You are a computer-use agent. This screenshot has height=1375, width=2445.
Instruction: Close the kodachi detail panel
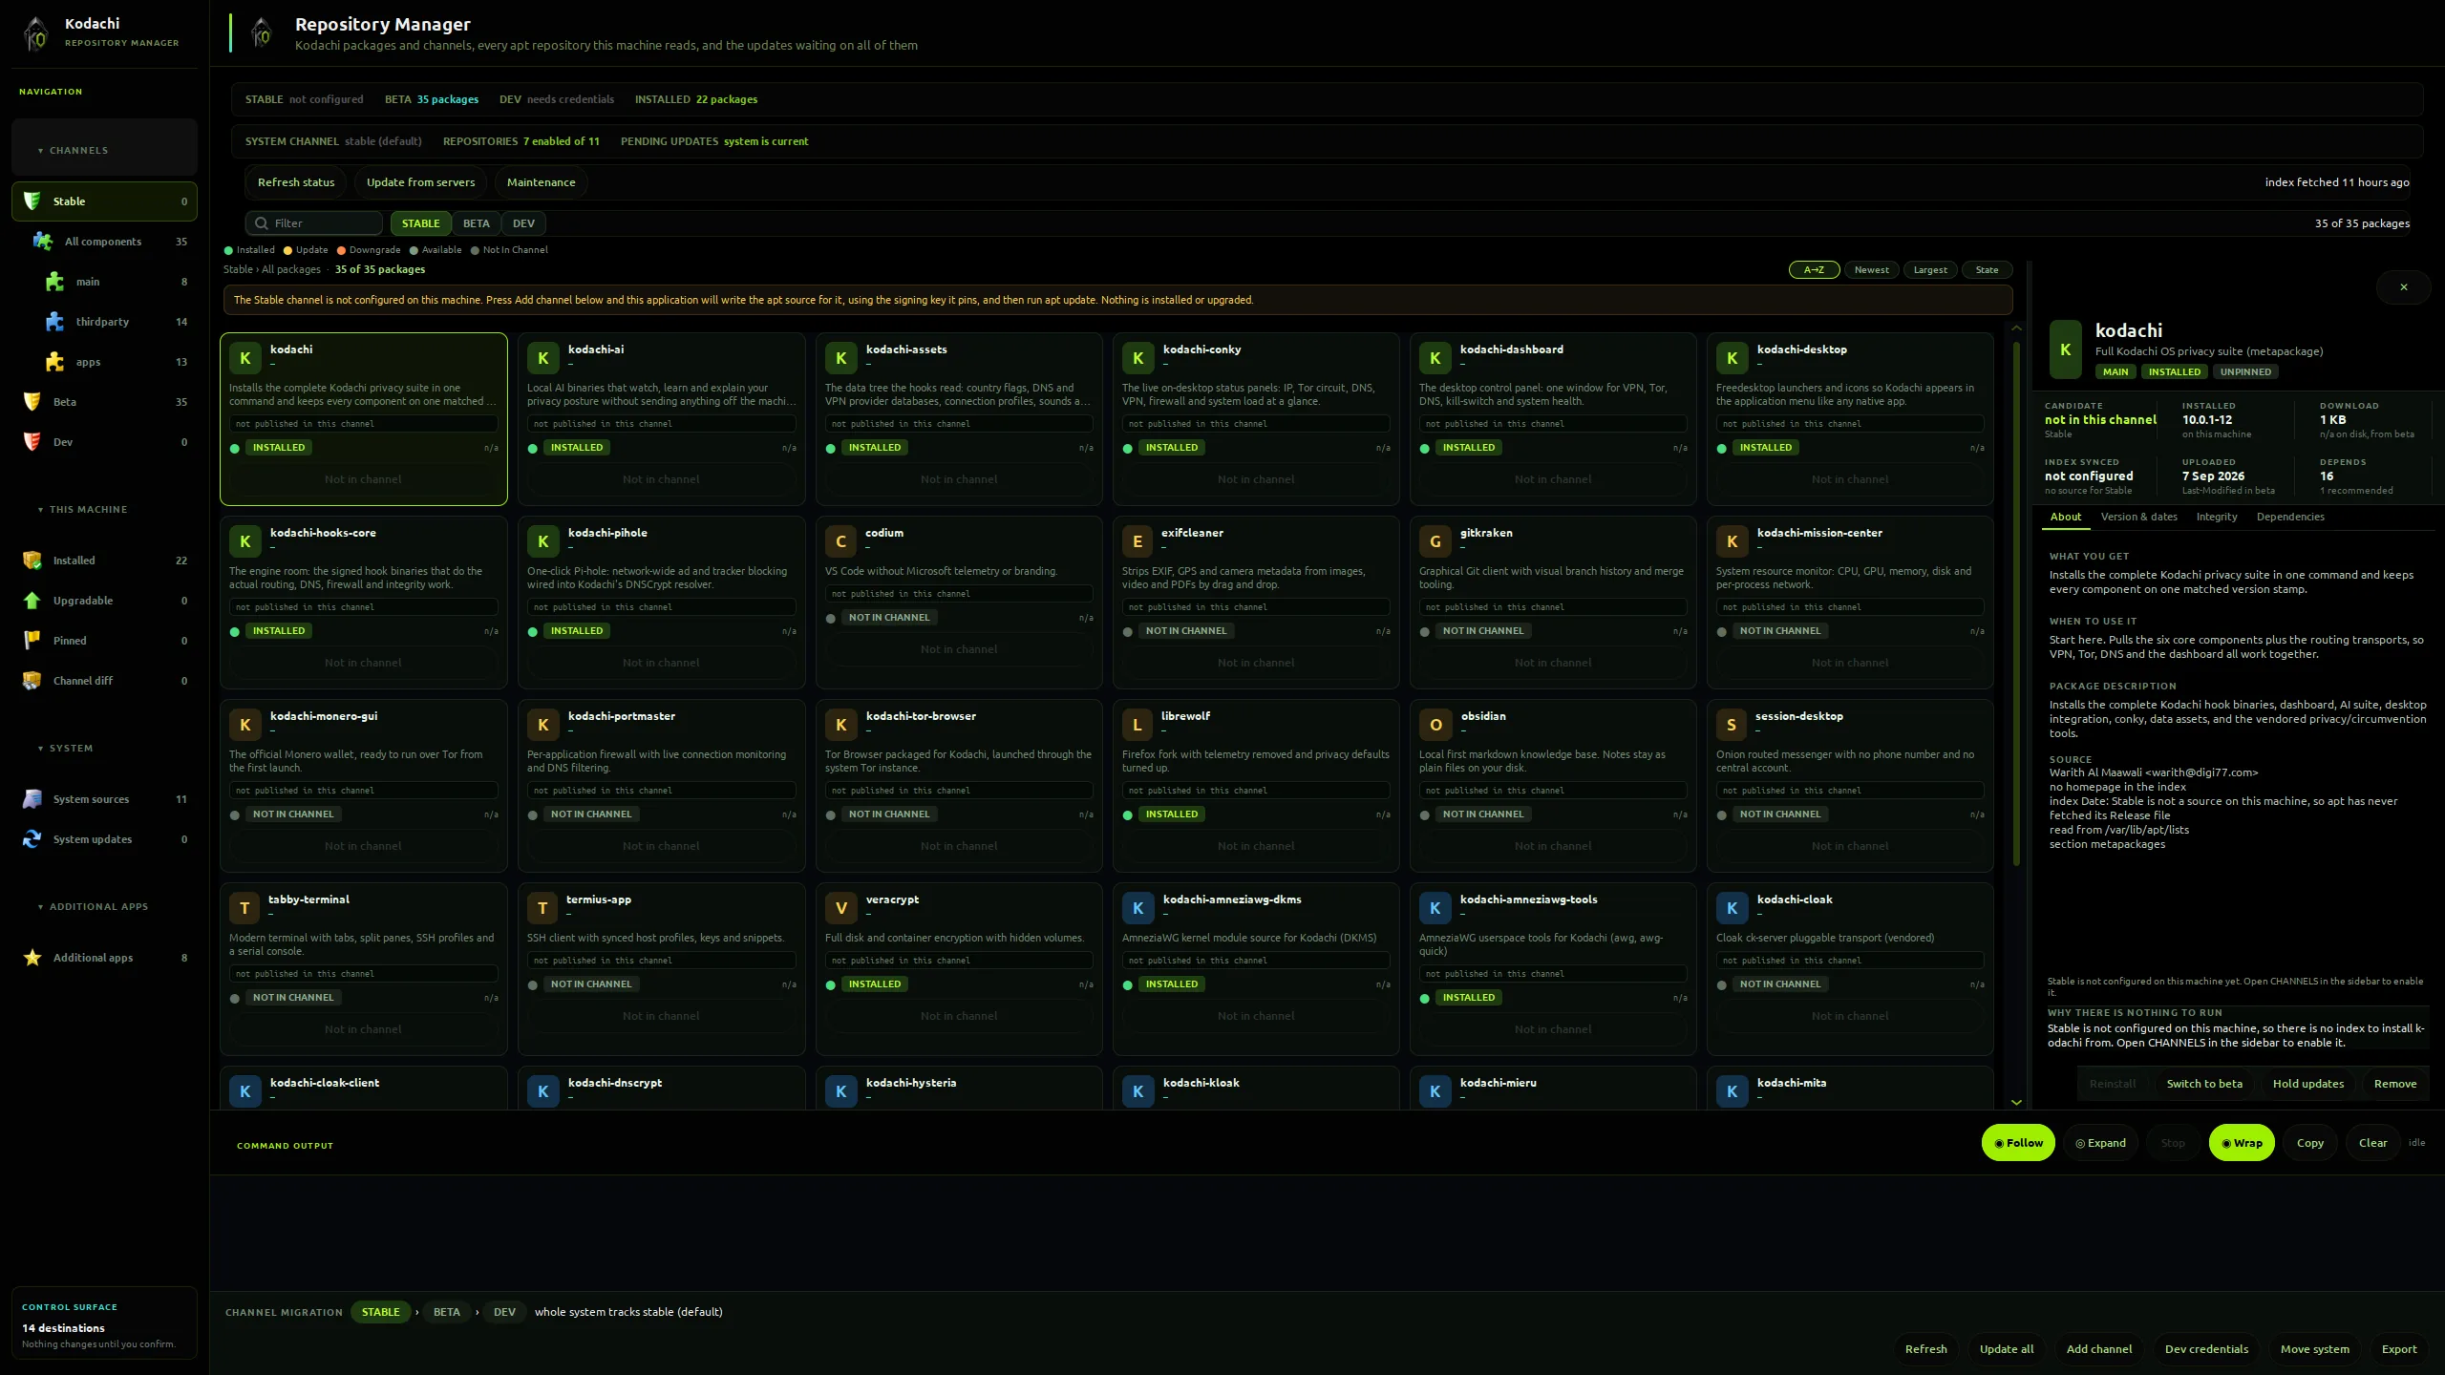[x=2403, y=286]
